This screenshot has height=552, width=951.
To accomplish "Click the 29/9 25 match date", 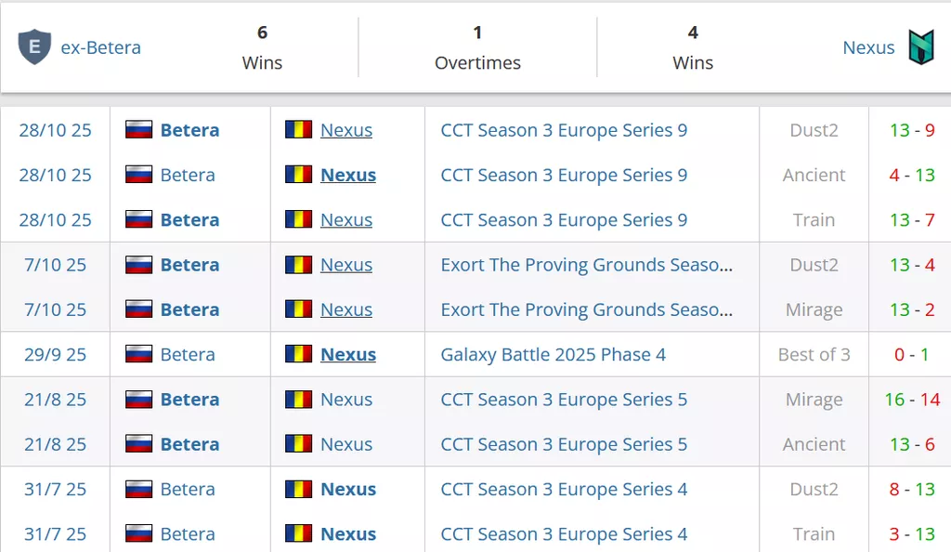I will 55,354.
